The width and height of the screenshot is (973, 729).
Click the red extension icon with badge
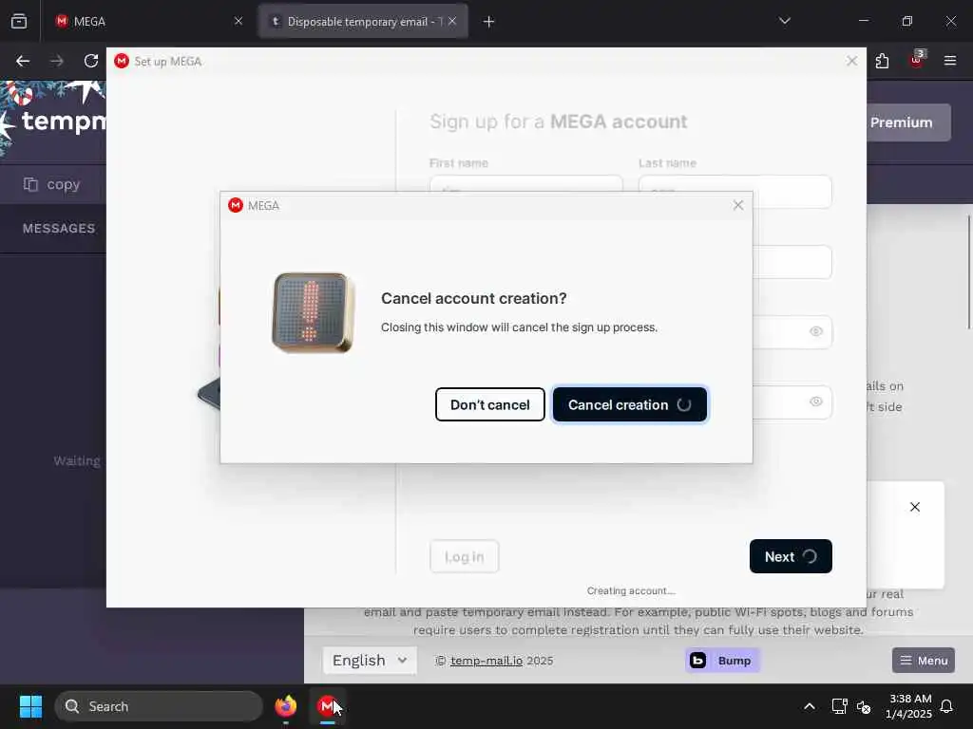(917, 60)
